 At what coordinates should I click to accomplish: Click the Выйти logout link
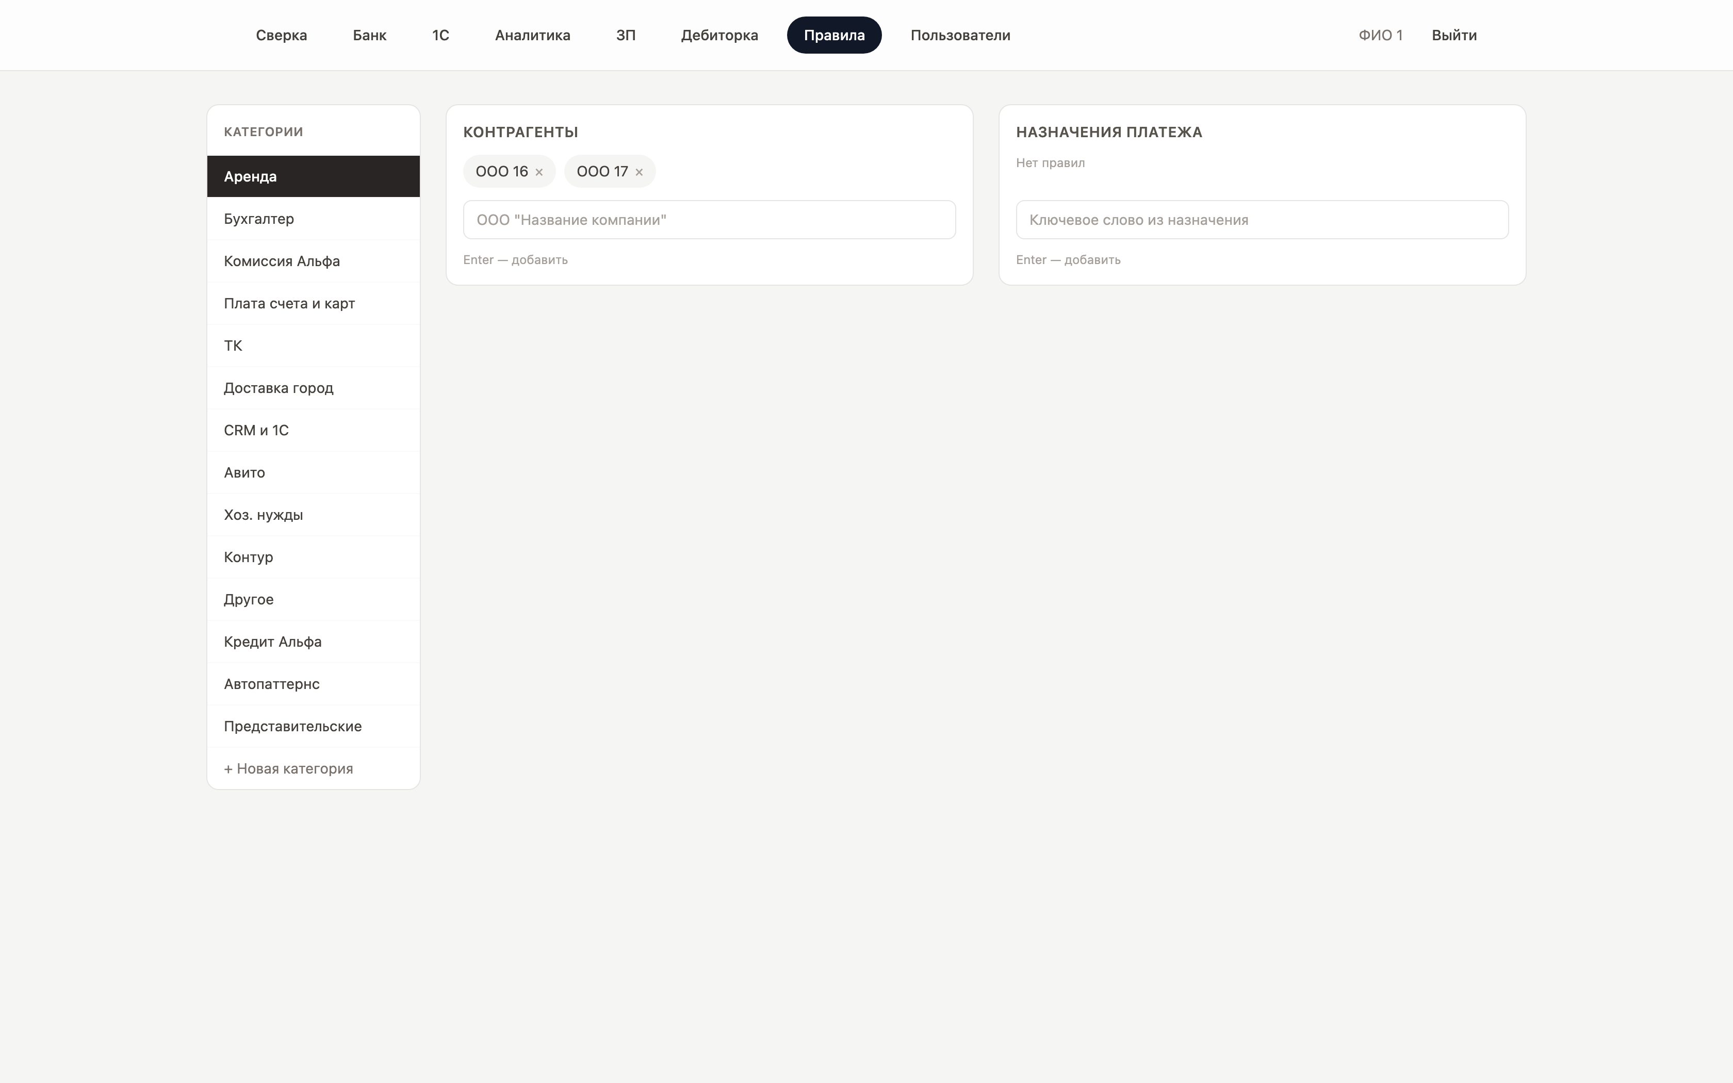(1454, 35)
